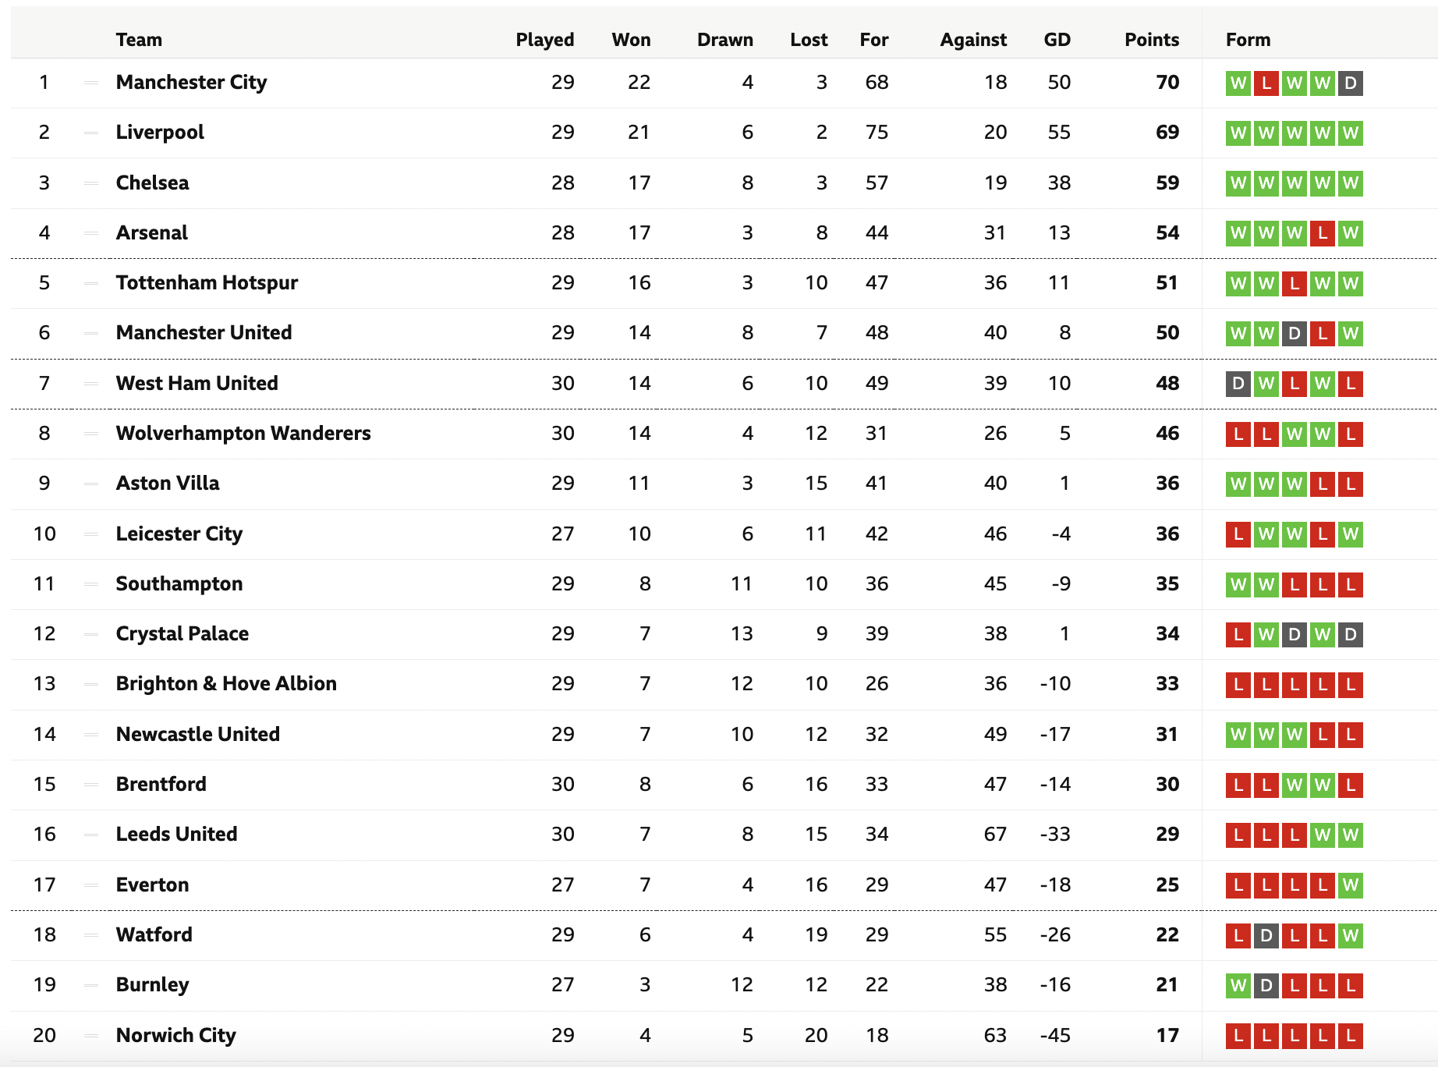
Task: Click Manchester City's red L form badge
Action: (x=1266, y=83)
